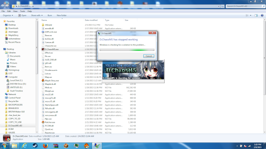Viewport: 266px width, 149px height.
Task: Select the Maple Story.exe icon
Action: click(x=43, y=80)
